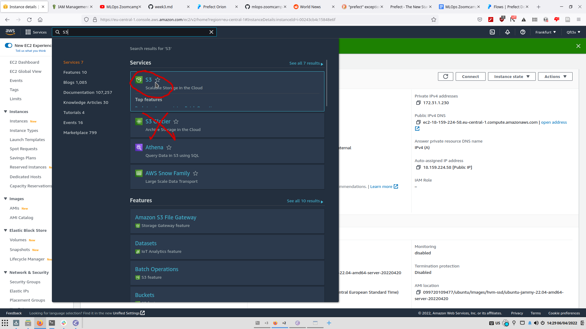Click inside the AWS search input field

click(134, 32)
